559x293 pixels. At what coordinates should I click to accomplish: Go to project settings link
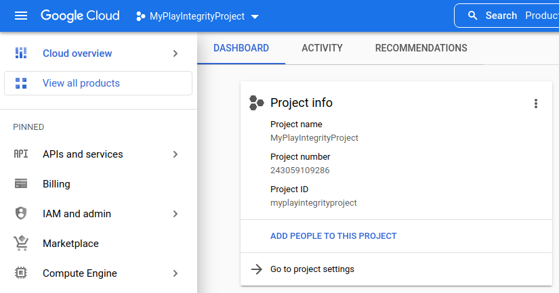(312, 269)
